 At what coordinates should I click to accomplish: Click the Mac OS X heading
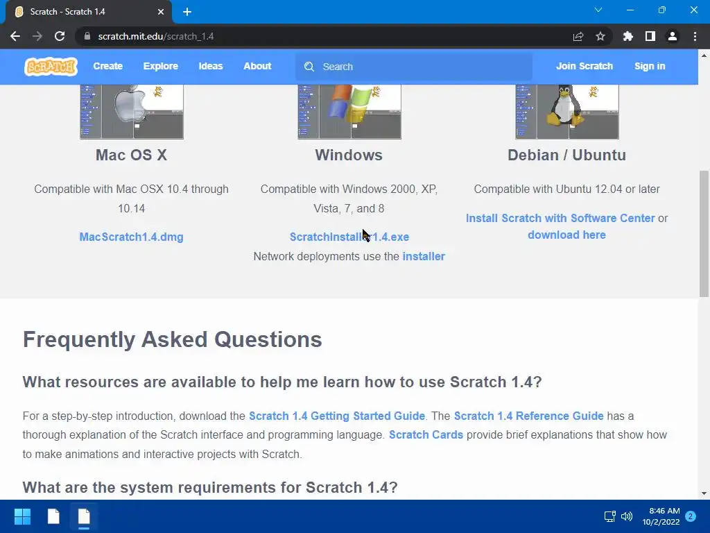131,155
